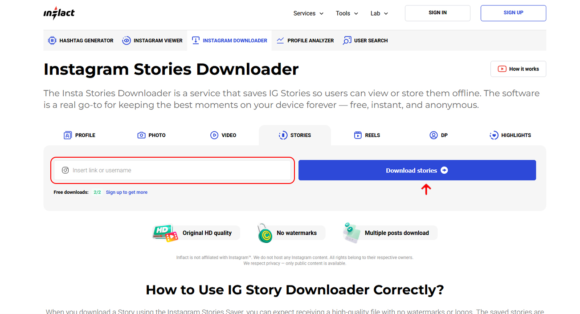Screen dimensions: 580x314
Task: Open the User Search tool
Action: pyautogui.click(x=365, y=41)
